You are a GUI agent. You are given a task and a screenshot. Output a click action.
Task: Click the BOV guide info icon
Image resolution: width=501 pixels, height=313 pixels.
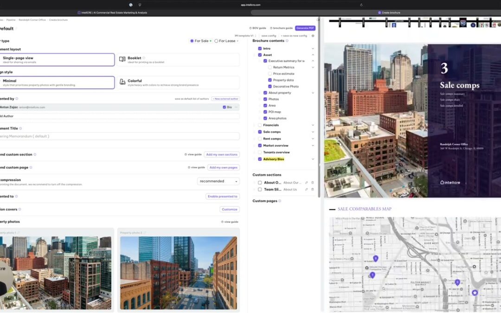pyautogui.click(x=251, y=28)
